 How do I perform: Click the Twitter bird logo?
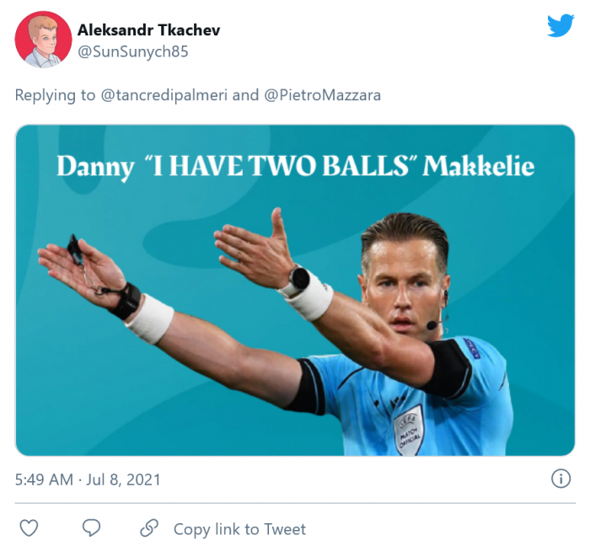560,25
